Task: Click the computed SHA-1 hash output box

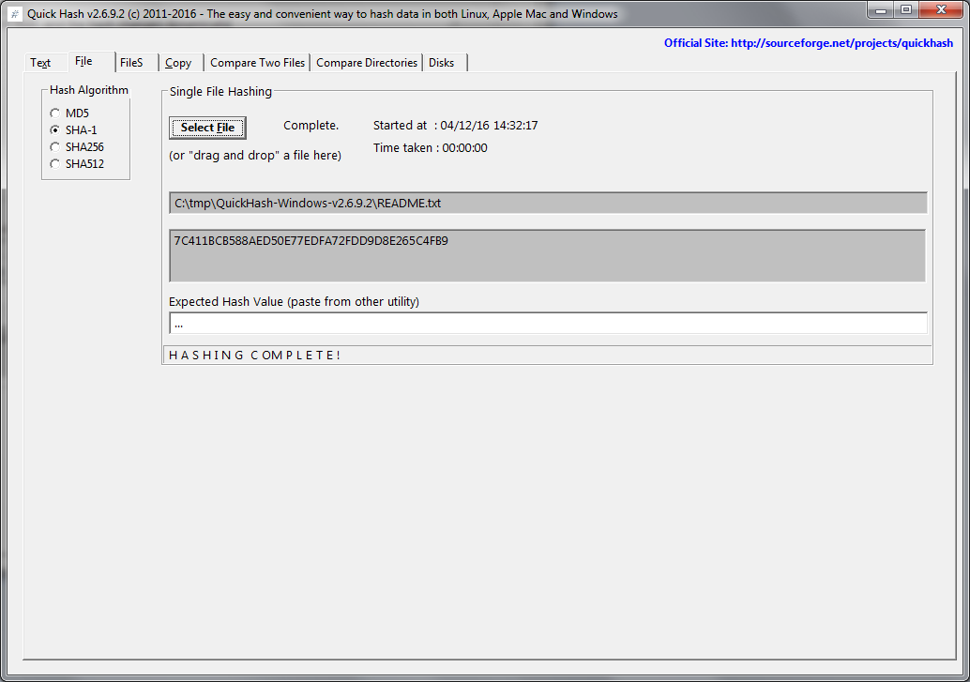Action: (x=548, y=255)
